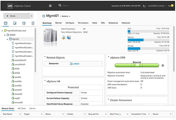Image resolution: width=176 pixels, height=120 pixels.
Task: Open the Initiator column dropdown
Action: [x=84, y=114]
